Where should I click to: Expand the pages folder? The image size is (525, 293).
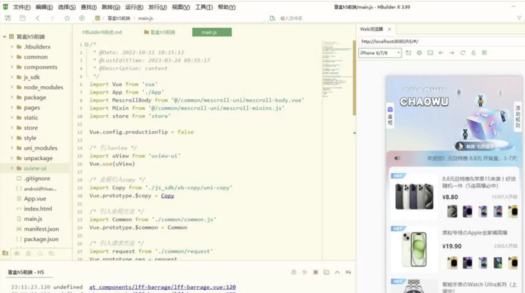pos(12,107)
